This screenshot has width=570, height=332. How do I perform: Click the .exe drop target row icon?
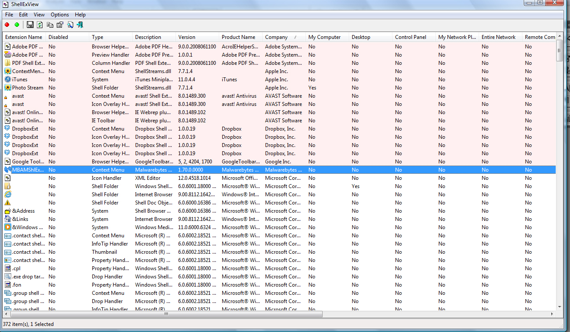pyautogui.click(x=8, y=277)
